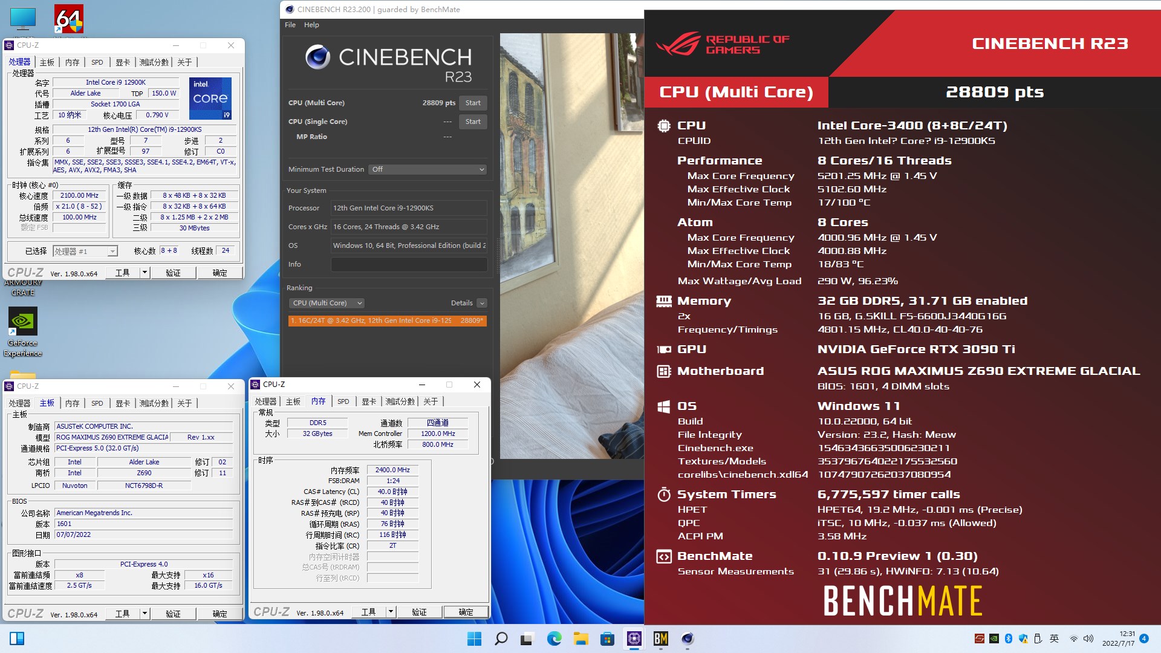
Task: Expand ranking Details dropdown arrow
Action: pos(482,303)
